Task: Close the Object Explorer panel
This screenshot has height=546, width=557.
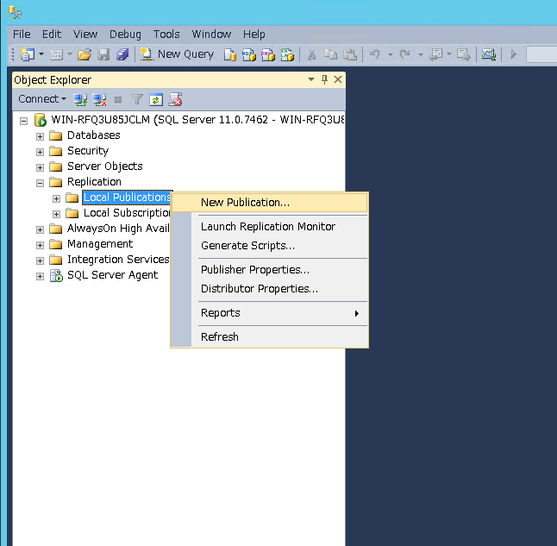Action: (338, 79)
